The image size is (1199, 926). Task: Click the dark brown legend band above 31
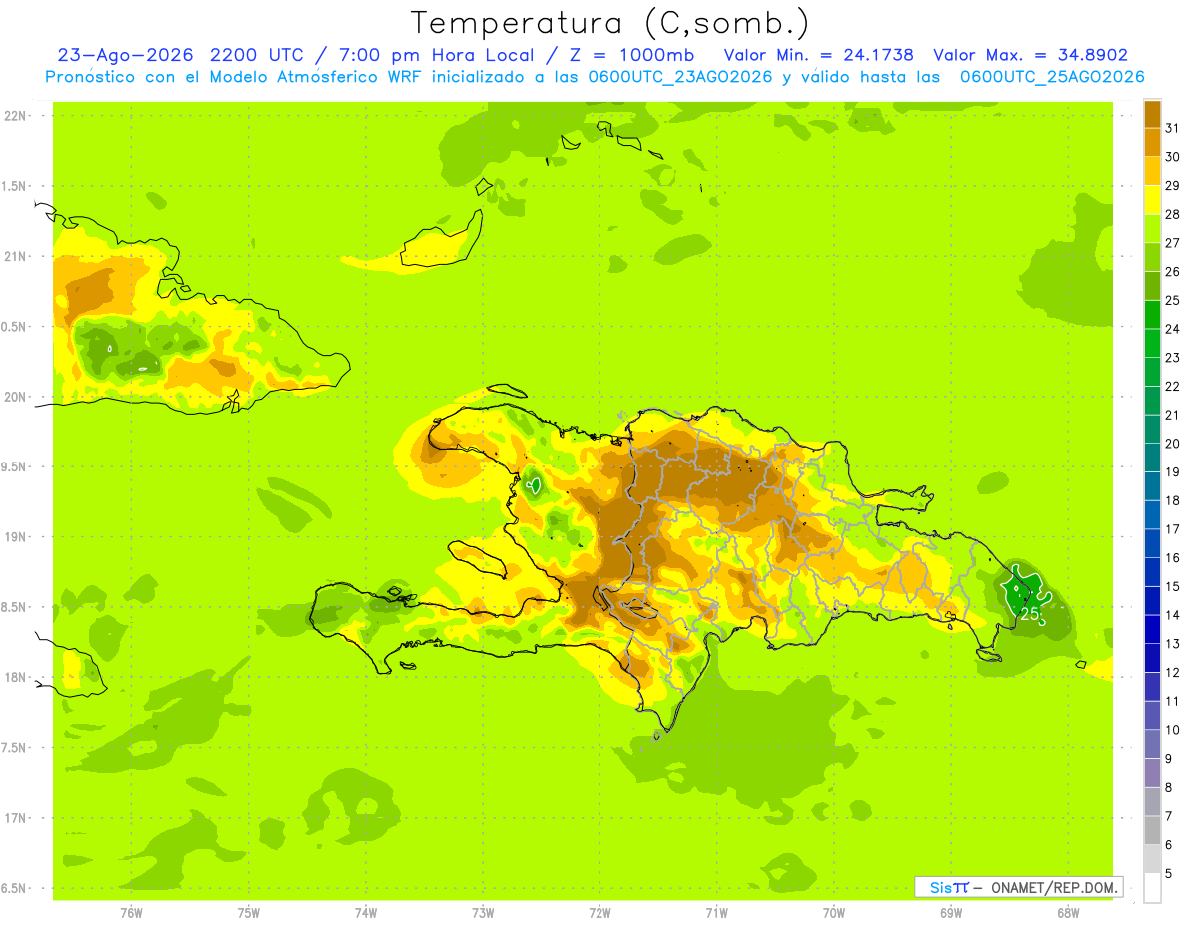tap(1152, 114)
